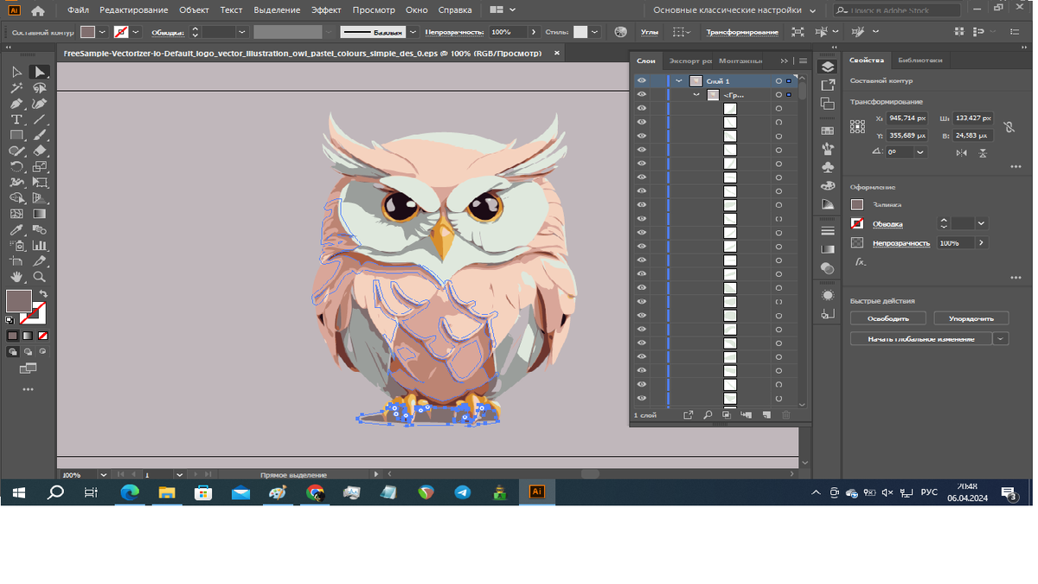1038x584 pixels.
Task: Click the reference point locator grid
Action: [857, 126]
